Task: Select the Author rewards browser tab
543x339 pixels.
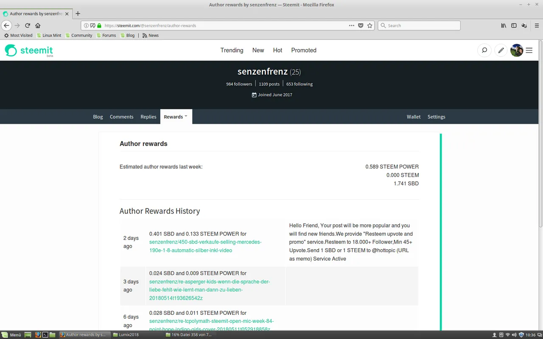Action: point(36,14)
